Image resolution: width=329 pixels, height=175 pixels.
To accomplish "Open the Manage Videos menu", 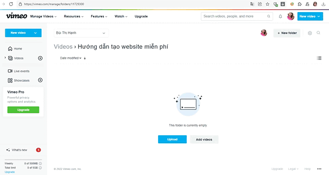I will coord(44,16).
